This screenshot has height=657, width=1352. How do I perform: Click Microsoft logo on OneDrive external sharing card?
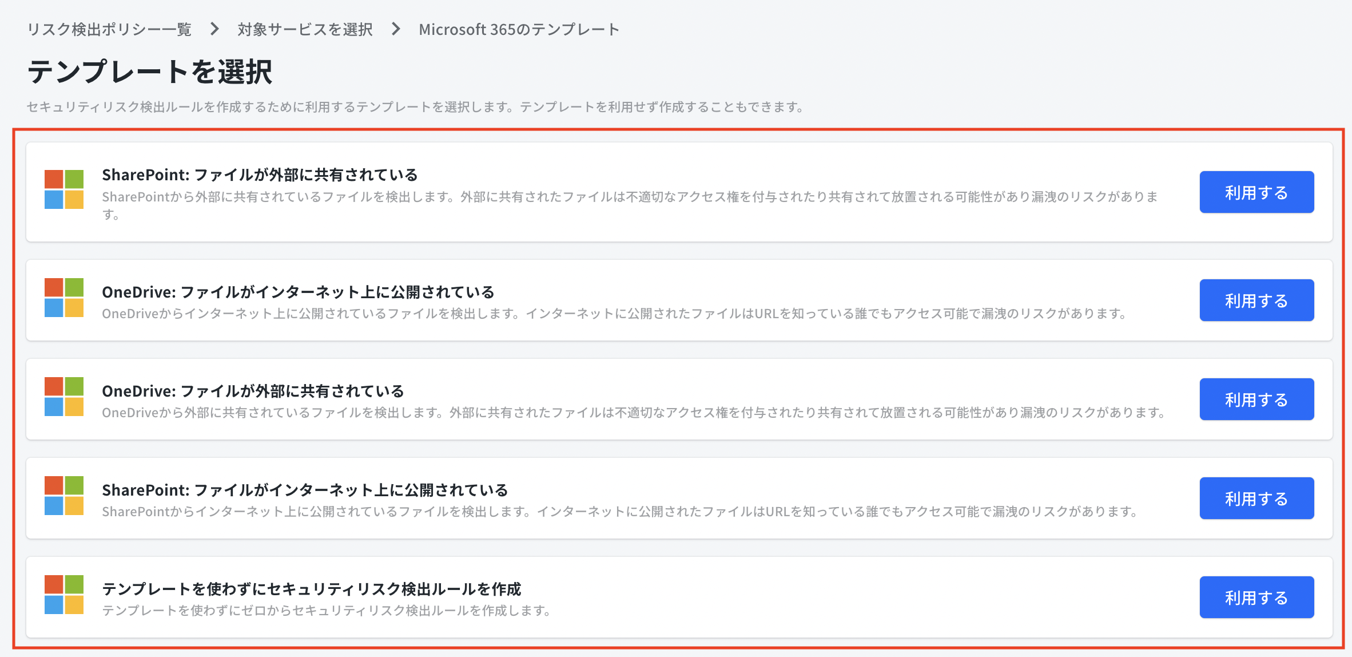pos(64,397)
